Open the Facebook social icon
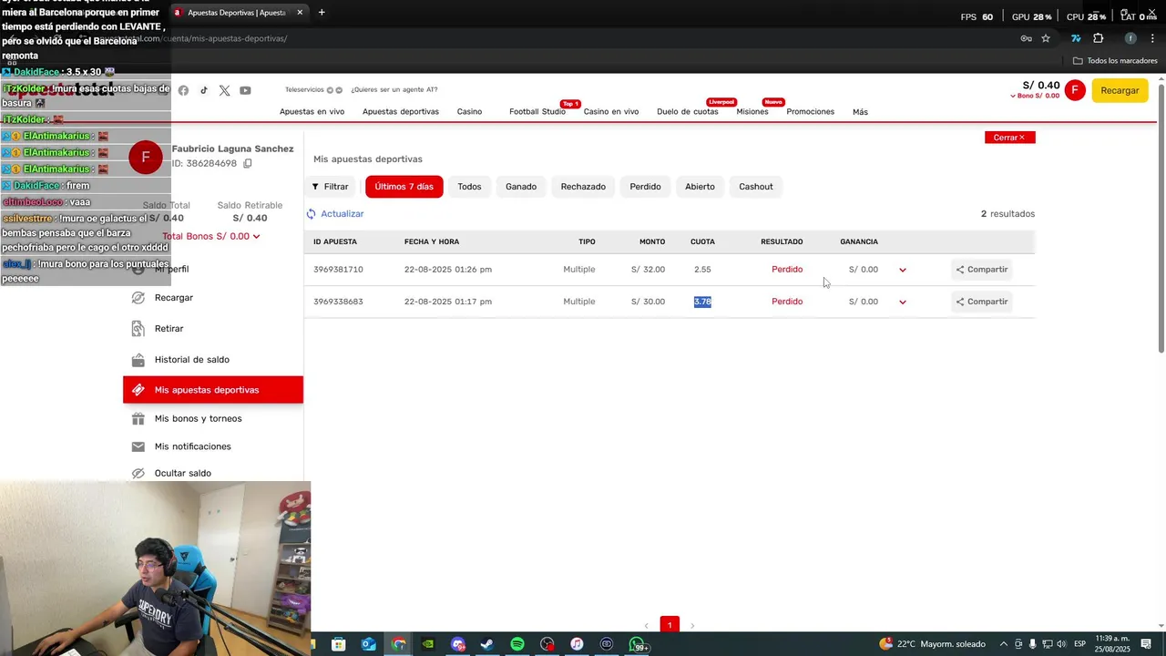 pos(183,90)
